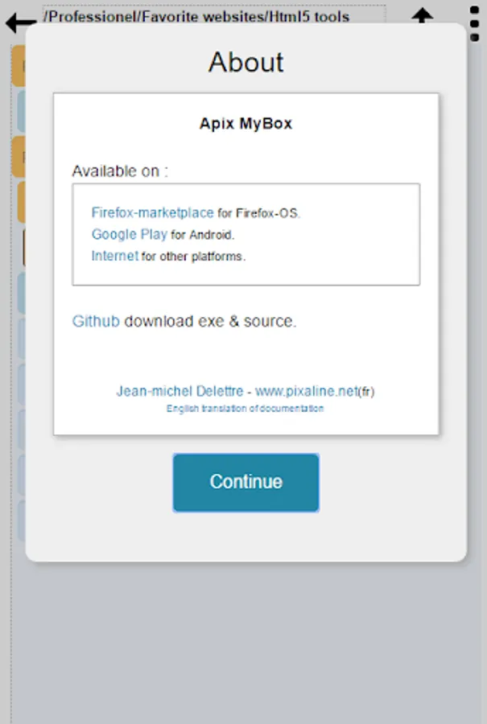Click the /Professionel/Favorite websites/Html5 tools path
Screen dimensions: 487x724
(196, 15)
